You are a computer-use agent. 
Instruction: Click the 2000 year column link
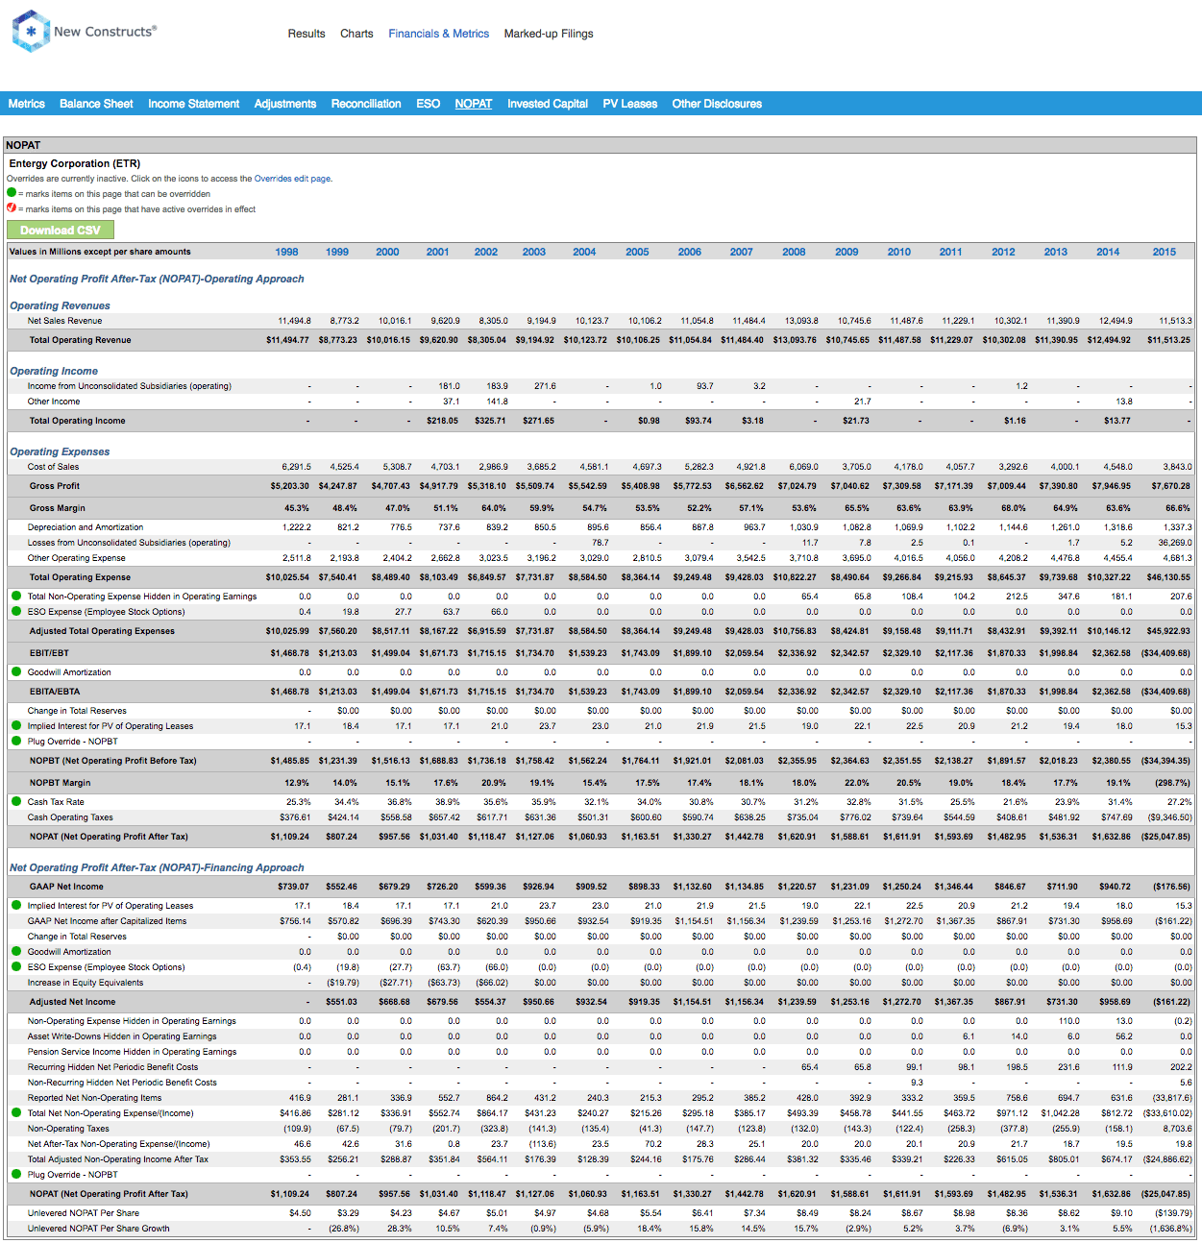click(387, 252)
